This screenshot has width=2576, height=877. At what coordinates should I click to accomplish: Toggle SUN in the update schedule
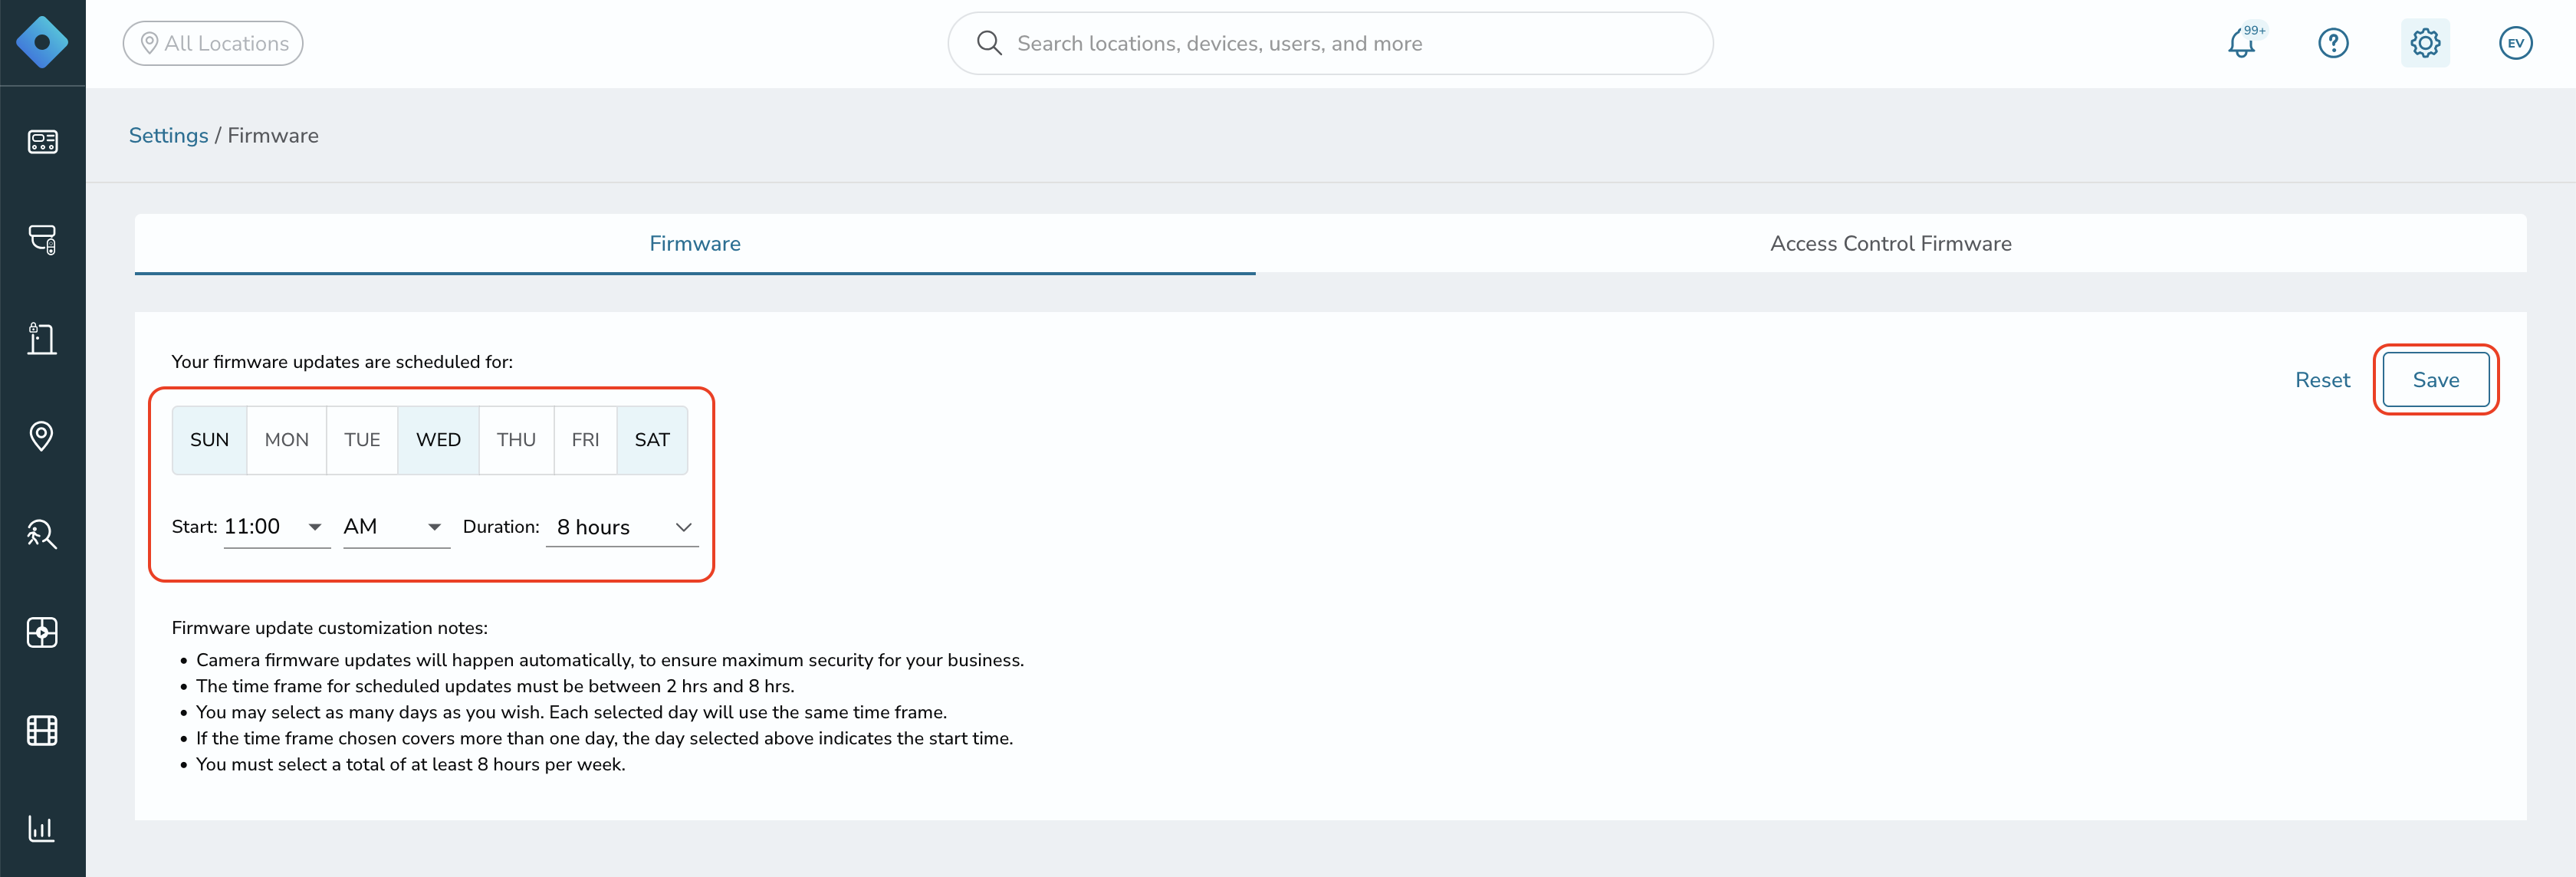tap(210, 440)
